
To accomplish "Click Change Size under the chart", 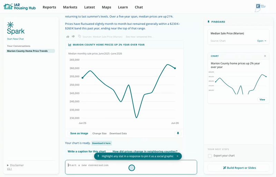I will 99,134.
